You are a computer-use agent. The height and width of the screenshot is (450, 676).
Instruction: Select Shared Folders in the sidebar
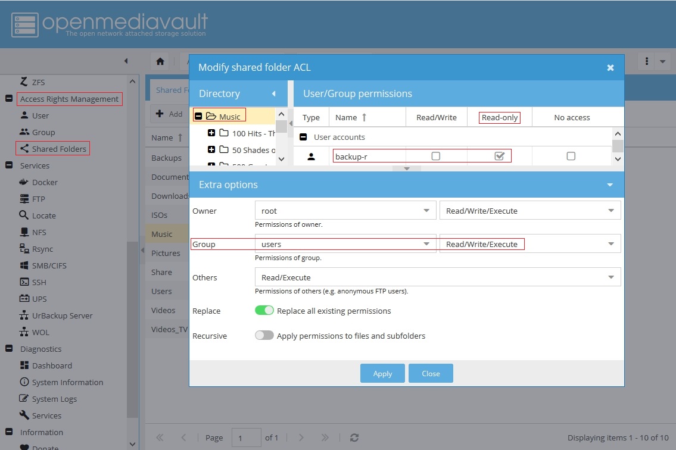click(x=58, y=149)
